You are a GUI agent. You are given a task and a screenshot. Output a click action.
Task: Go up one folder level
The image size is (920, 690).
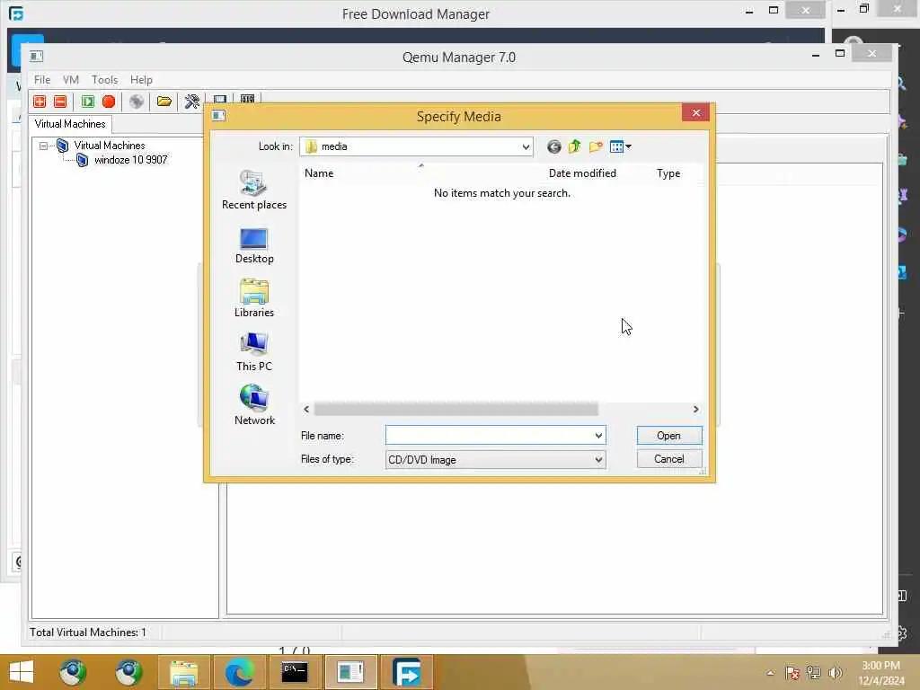(574, 146)
